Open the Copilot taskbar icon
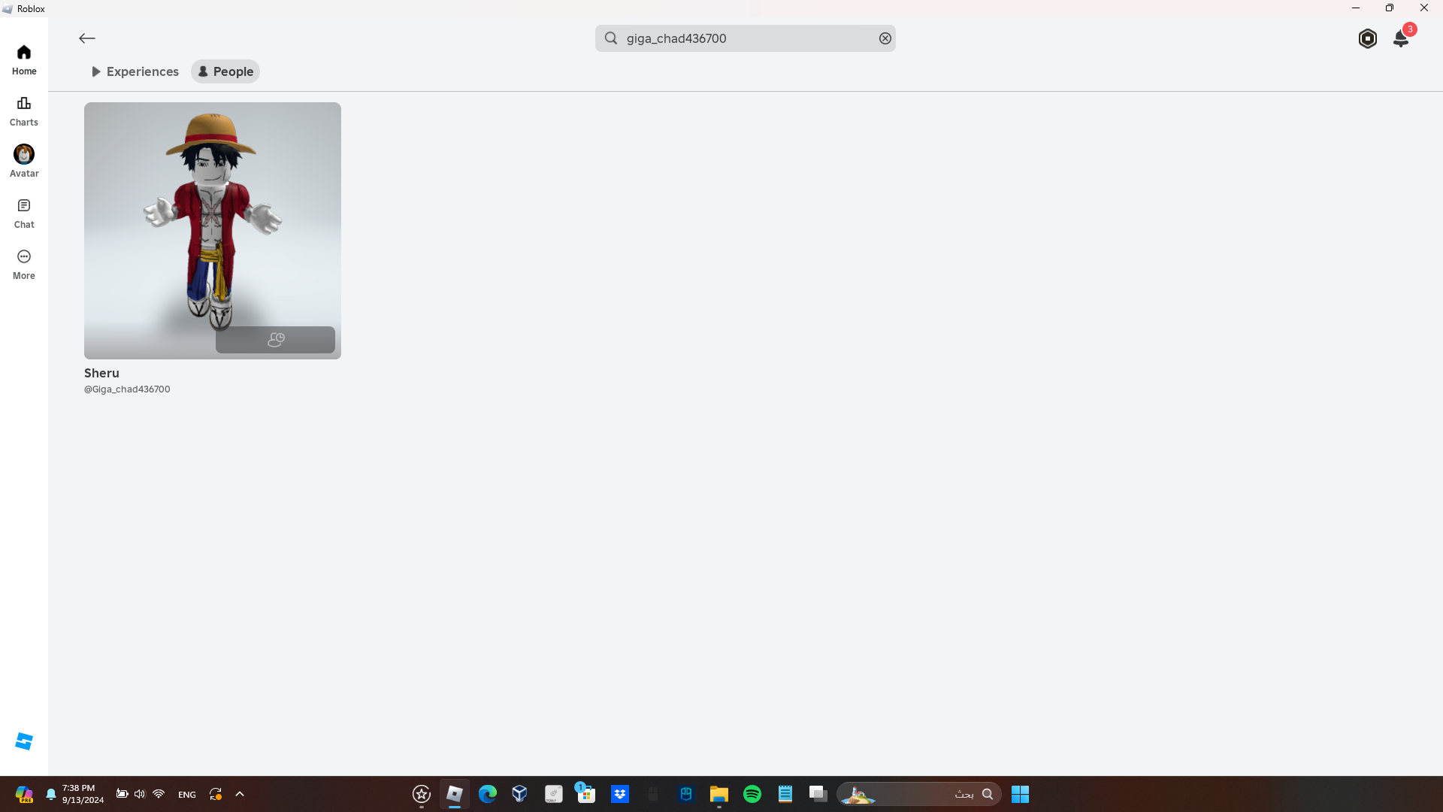 point(24,794)
